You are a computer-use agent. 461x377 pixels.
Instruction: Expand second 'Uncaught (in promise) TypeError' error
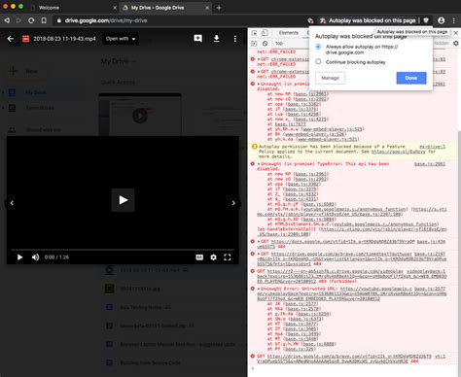[259, 164]
